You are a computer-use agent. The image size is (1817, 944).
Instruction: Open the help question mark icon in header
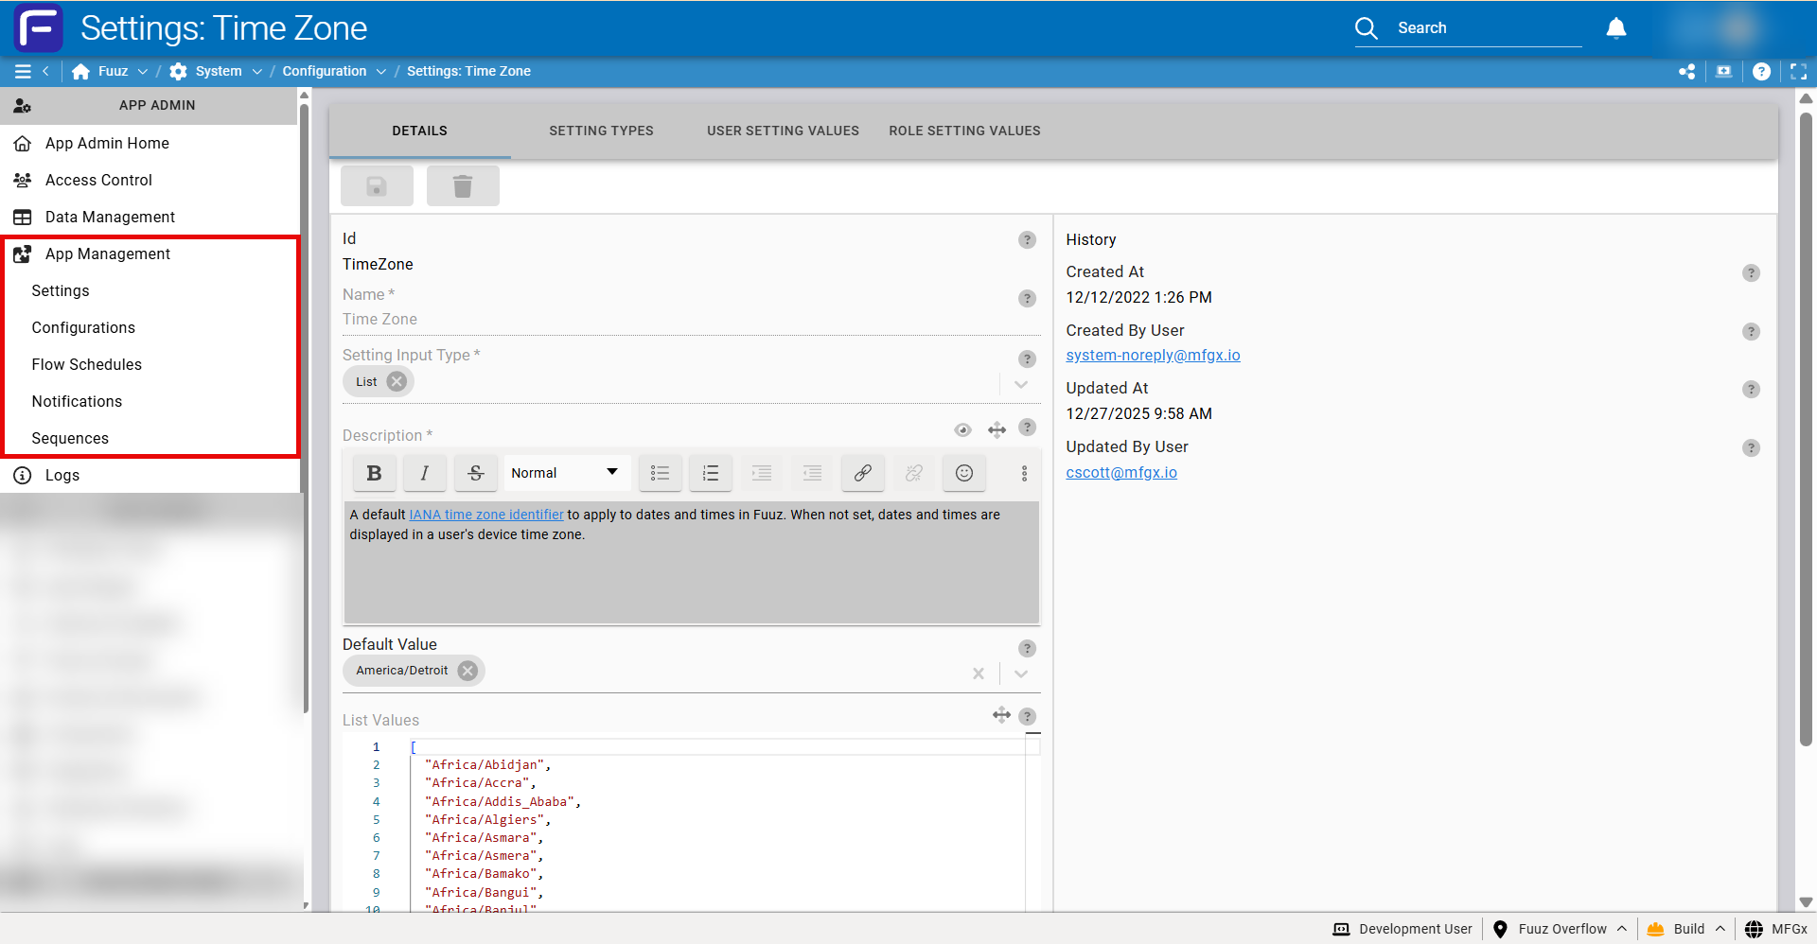pos(1761,71)
